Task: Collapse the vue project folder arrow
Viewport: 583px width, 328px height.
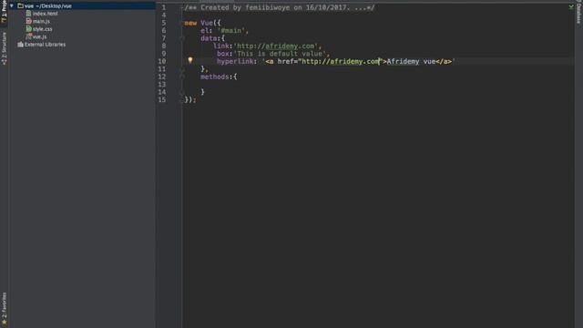Action: coord(12,6)
